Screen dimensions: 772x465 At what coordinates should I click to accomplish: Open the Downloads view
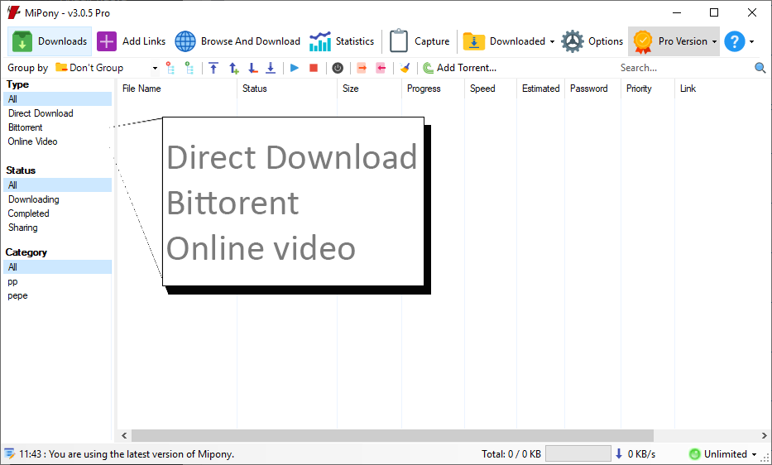coord(50,41)
